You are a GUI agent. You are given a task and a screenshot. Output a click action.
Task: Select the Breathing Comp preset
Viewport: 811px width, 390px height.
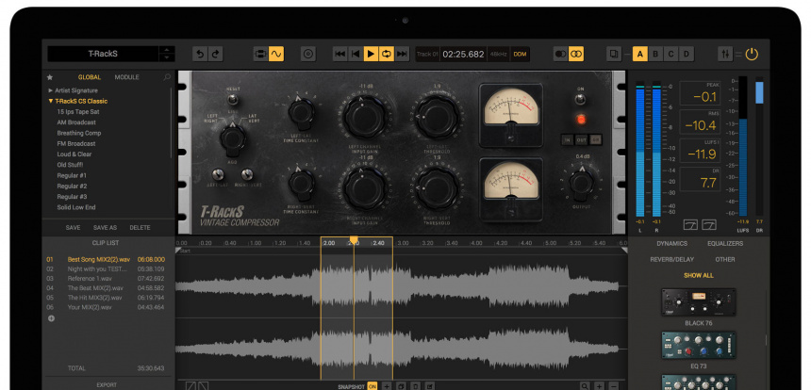pos(78,133)
